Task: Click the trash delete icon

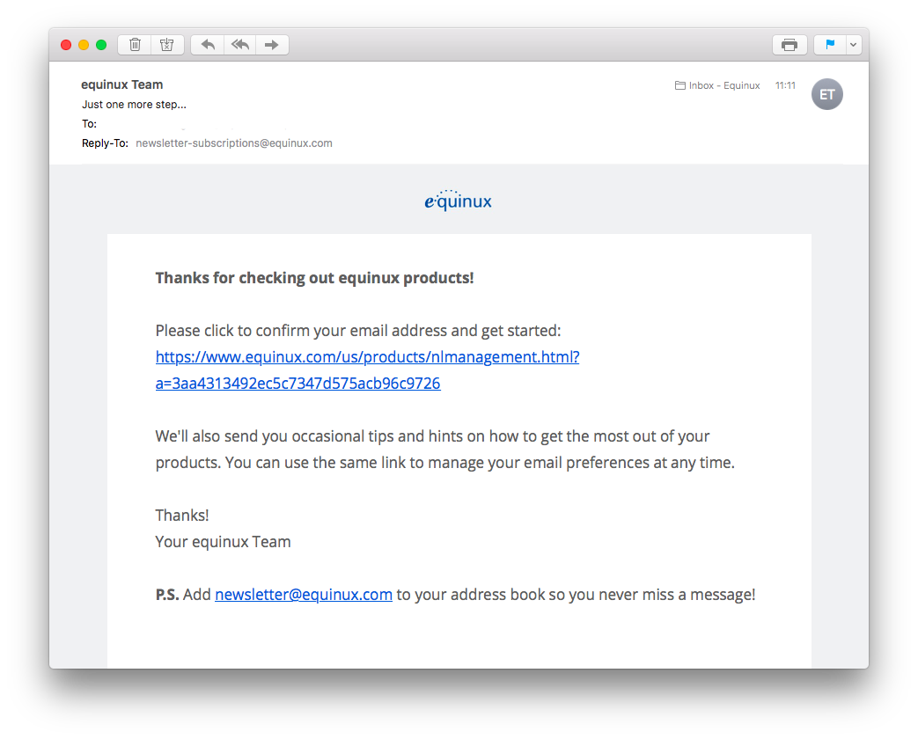Action: 135,45
